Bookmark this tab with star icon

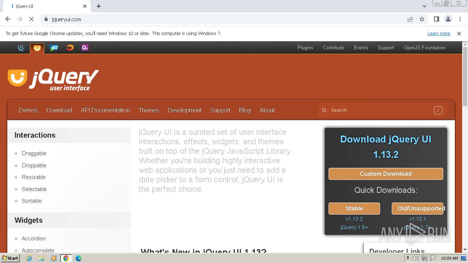(x=422, y=19)
